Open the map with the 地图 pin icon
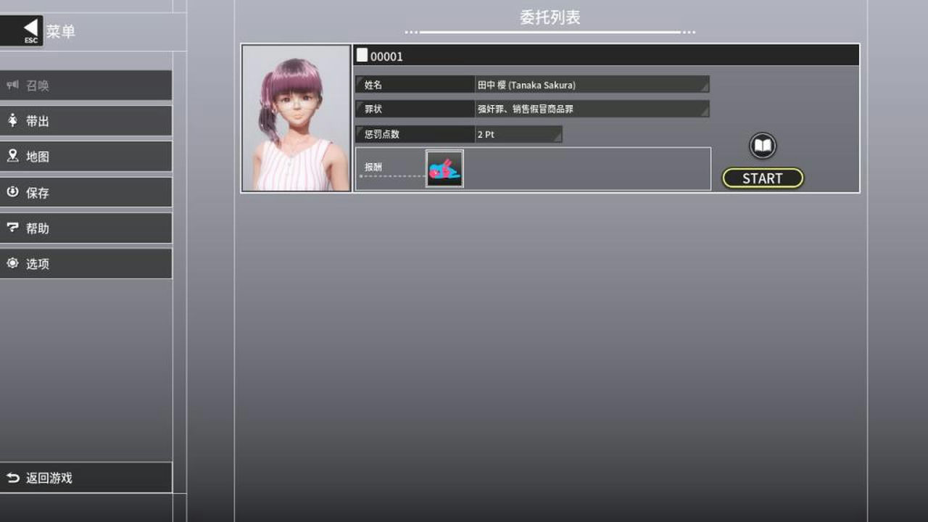Image resolution: width=928 pixels, height=522 pixels. pos(12,156)
